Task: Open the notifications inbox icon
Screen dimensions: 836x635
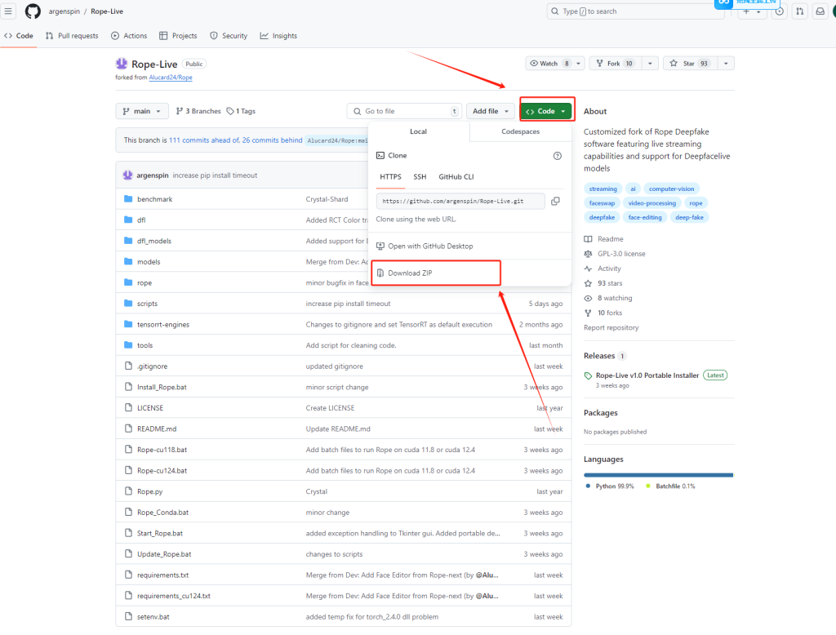Action: [x=820, y=11]
